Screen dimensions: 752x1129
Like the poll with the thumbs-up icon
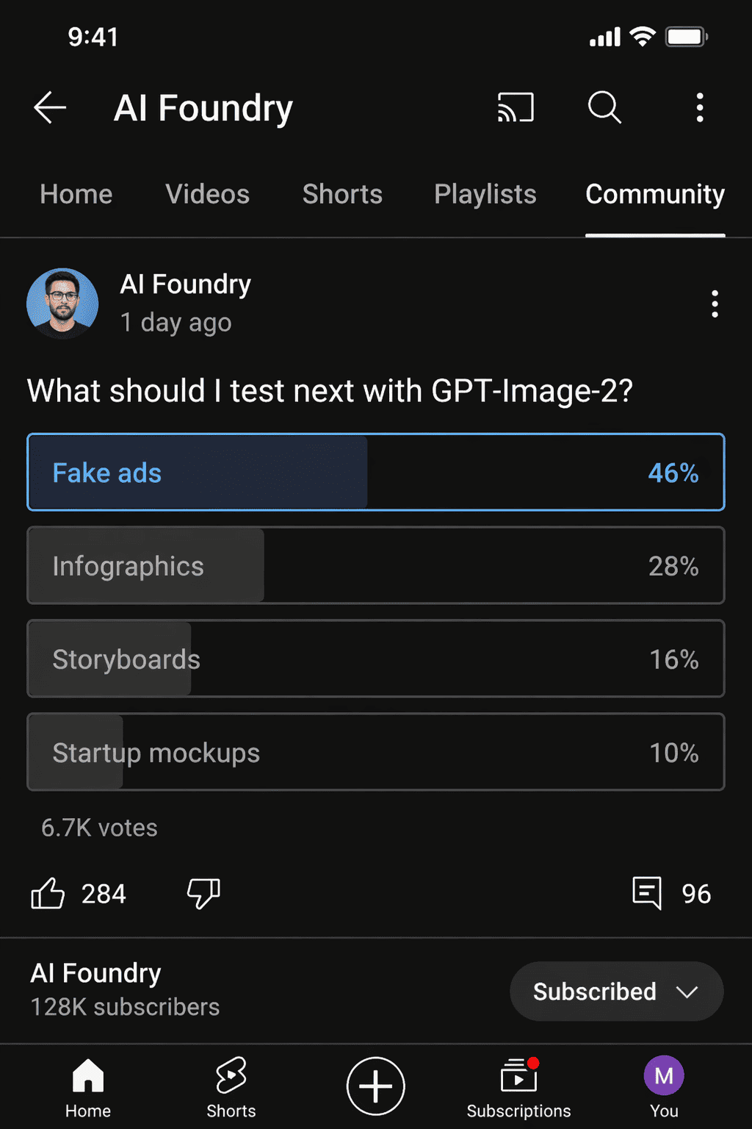(48, 894)
